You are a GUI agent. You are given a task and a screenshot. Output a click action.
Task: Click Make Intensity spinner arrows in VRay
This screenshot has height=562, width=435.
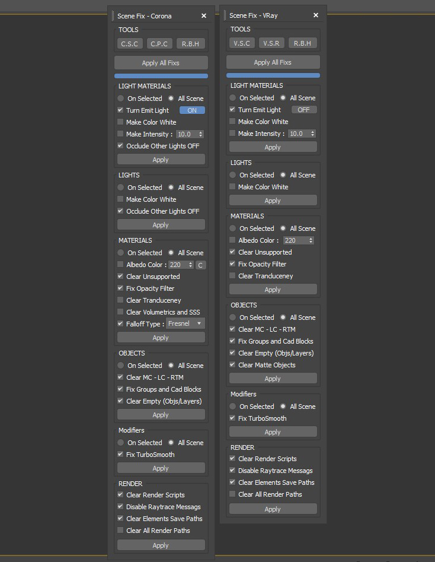(x=312, y=134)
